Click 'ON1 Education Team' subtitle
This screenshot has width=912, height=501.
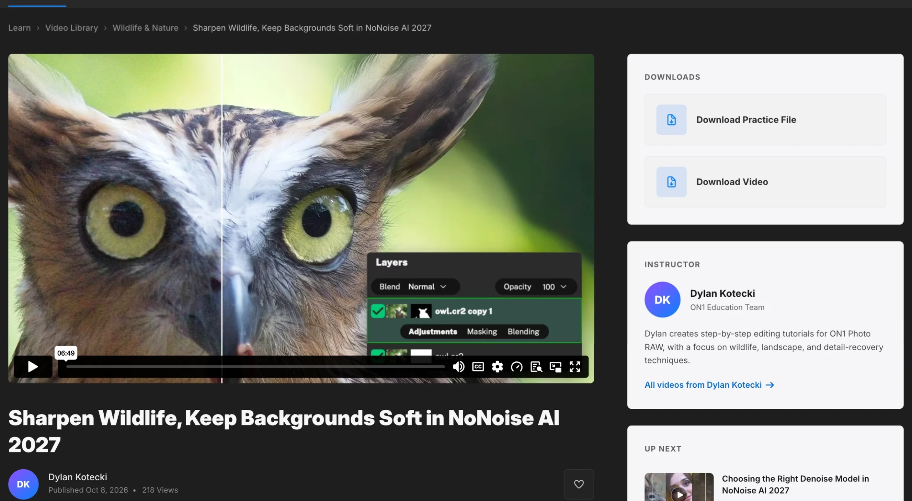(x=727, y=307)
